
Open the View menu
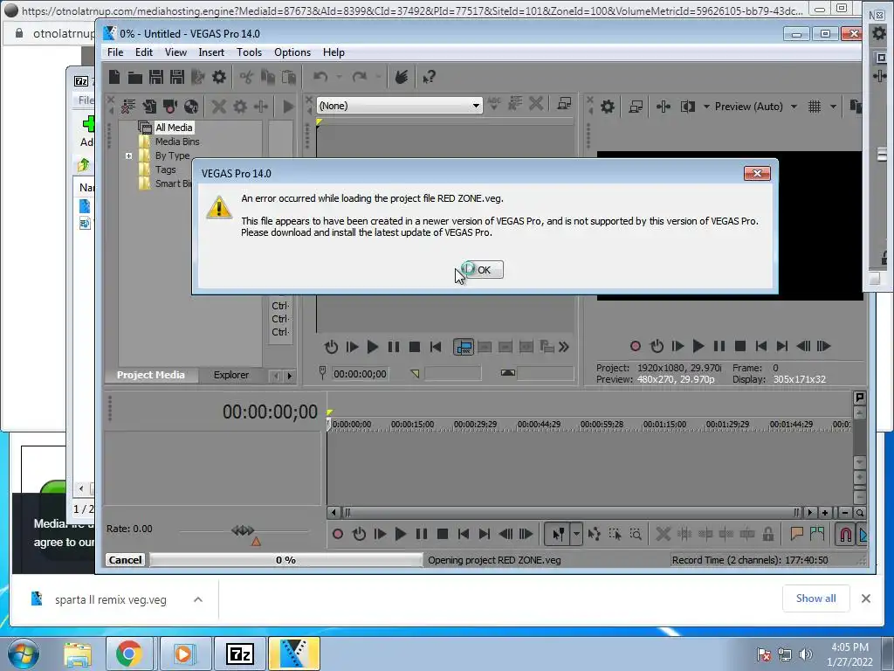coord(175,52)
